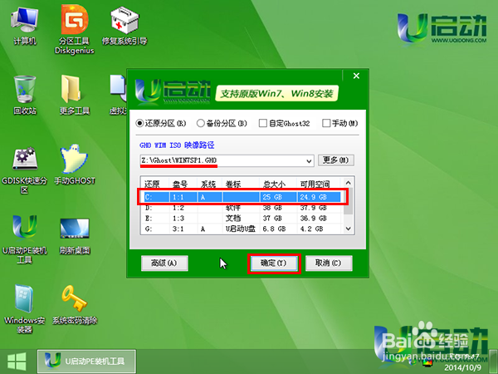498x374 pixels.
Task: Open 修复系统引导 desktop icon
Action: [124, 27]
